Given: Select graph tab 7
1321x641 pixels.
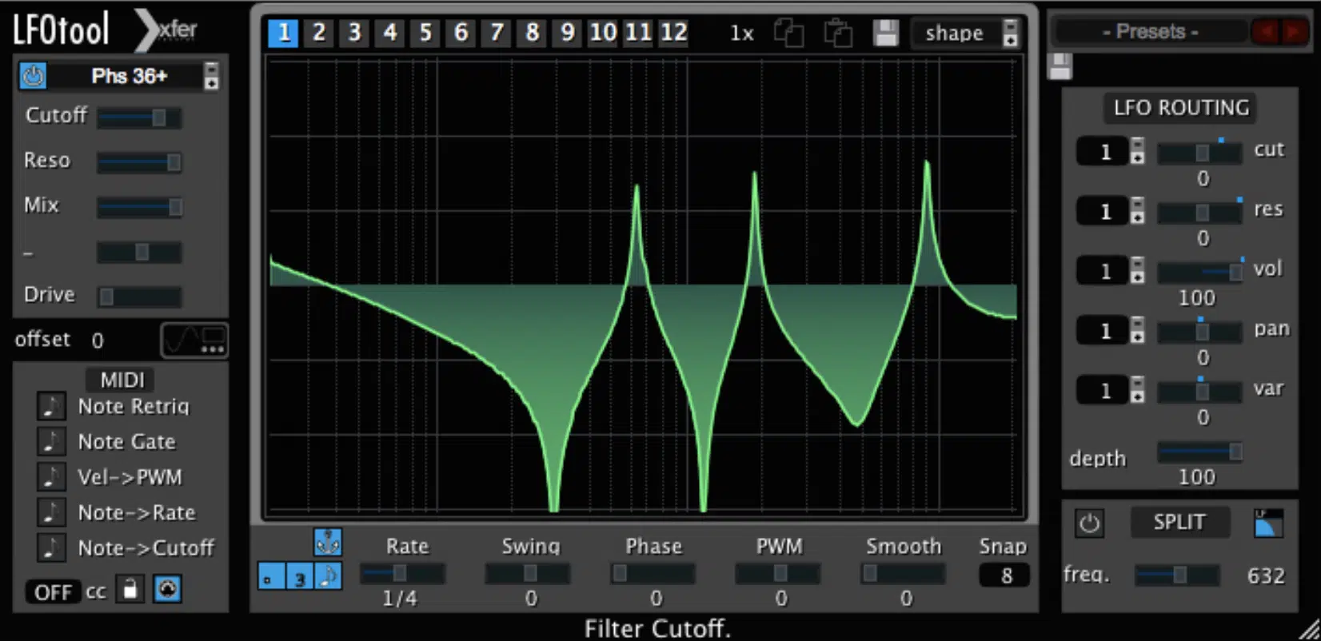Looking at the screenshot, I should (497, 33).
